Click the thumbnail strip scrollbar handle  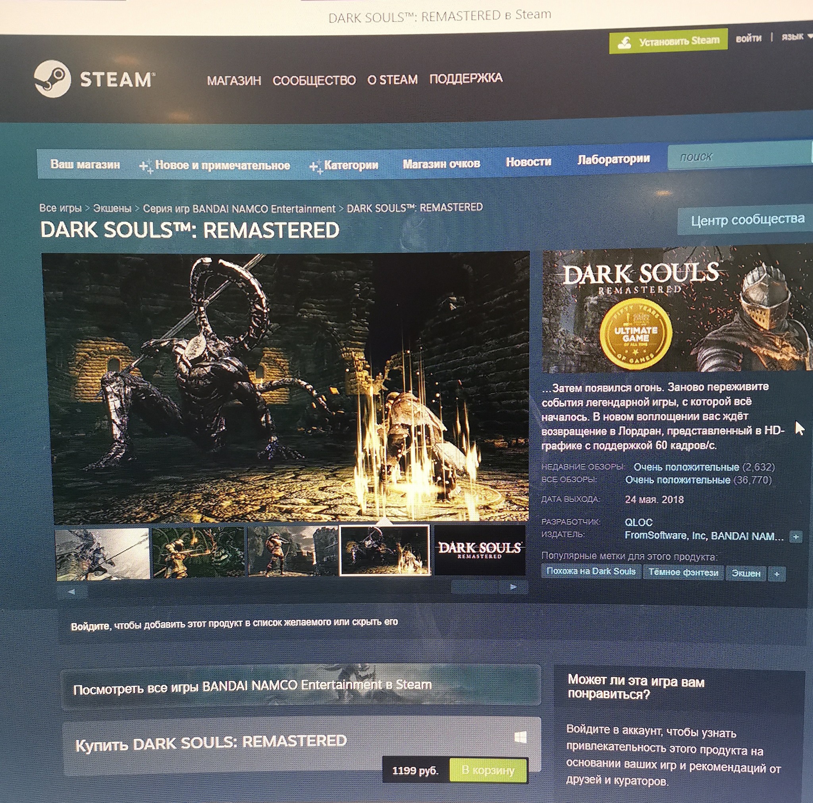coord(475,587)
